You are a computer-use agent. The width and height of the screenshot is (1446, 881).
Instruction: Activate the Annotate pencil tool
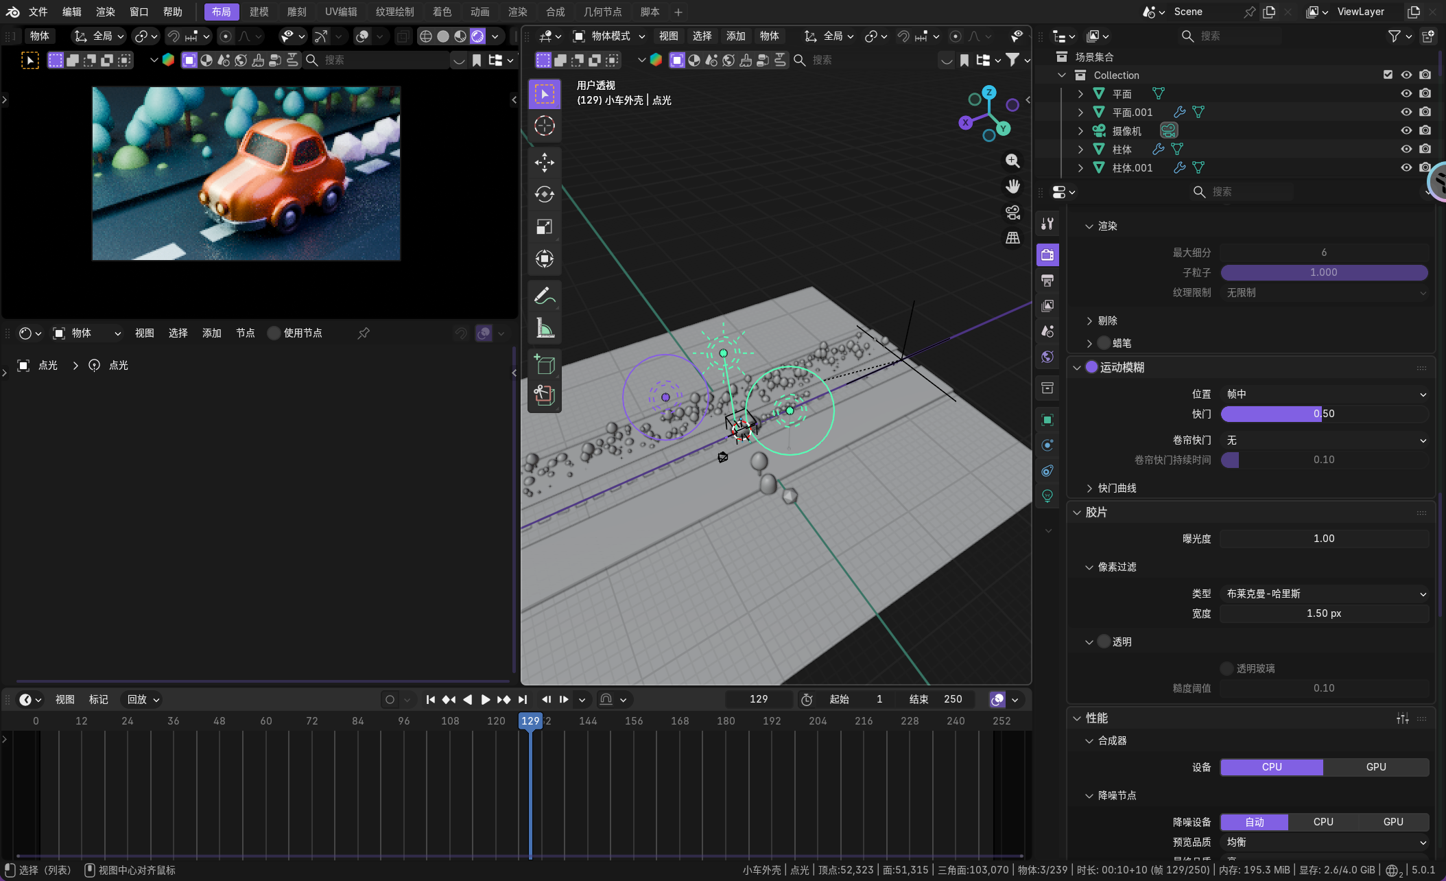tap(545, 296)
